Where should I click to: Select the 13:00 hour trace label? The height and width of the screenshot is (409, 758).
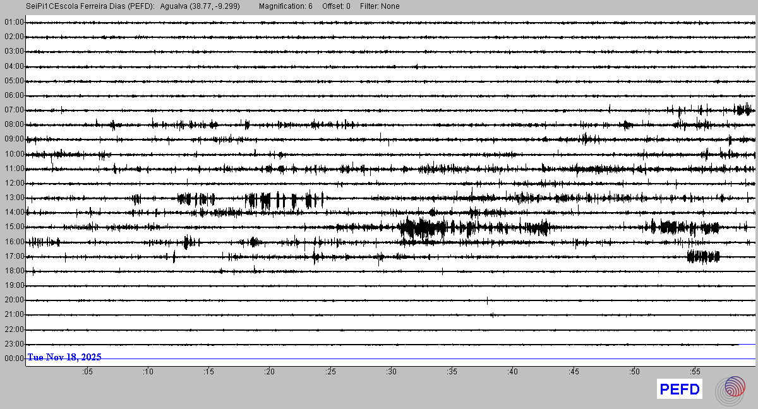tap(14, 198)
